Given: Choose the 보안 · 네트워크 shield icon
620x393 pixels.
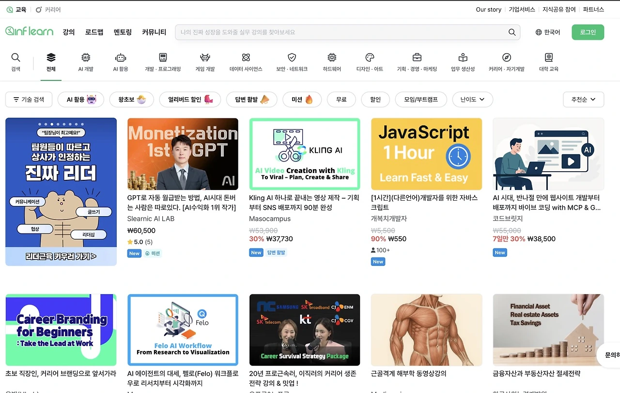Looking at the screenshot, I should (292, 58).
